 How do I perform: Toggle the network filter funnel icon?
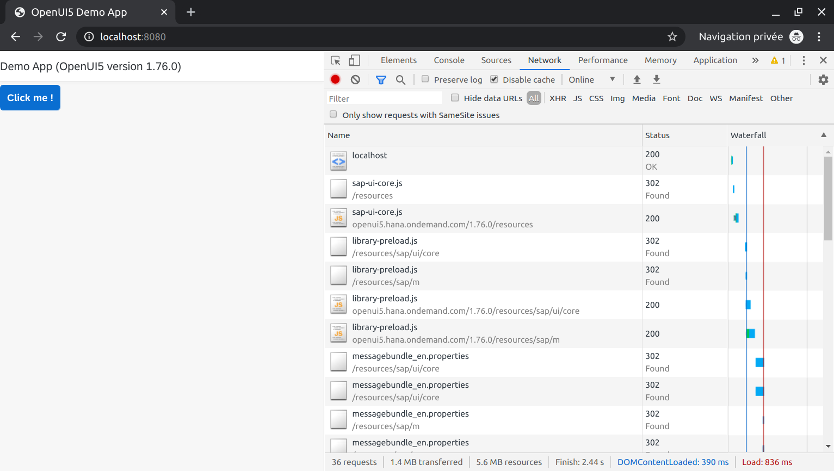pos(381,80)
